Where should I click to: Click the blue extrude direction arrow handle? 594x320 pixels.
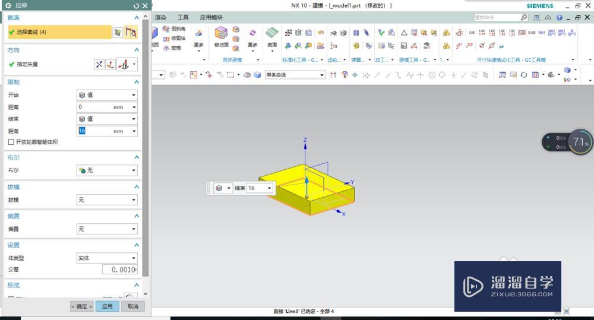(x=307, y=181)
